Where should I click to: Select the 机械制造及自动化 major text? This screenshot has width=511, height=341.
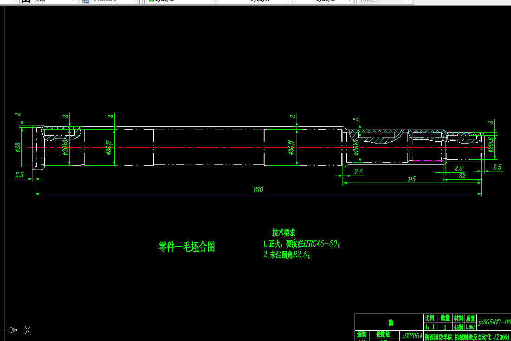click(473, 337)
